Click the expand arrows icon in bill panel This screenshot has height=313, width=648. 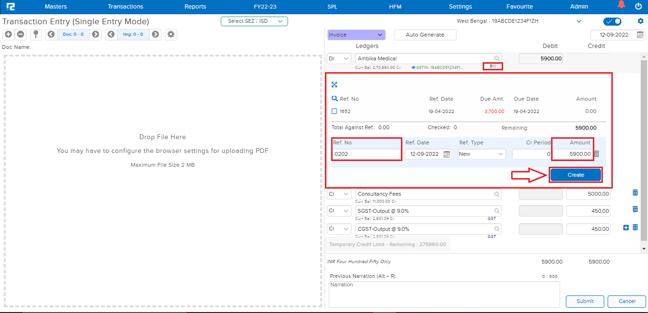click(334, 85)
